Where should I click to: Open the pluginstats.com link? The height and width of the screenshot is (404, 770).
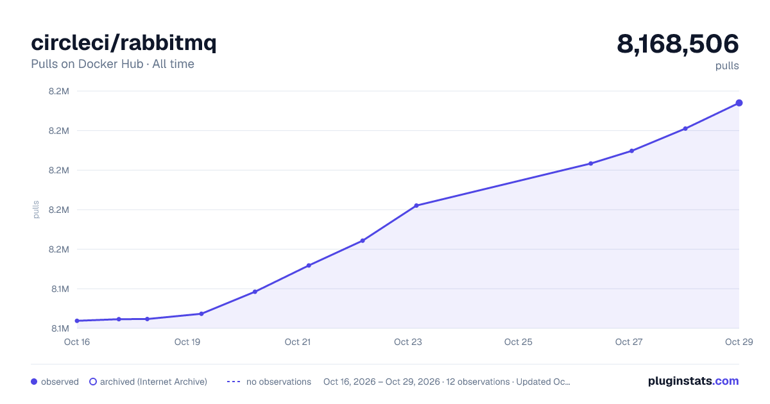[693, 381]
